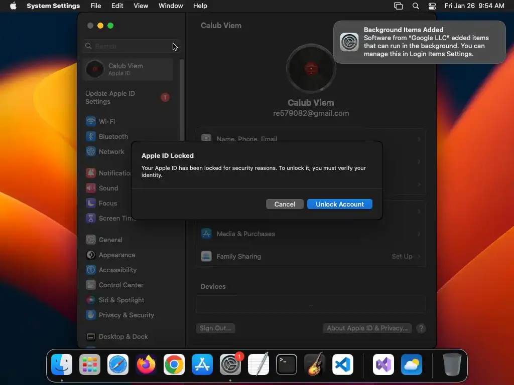
Task: Select the Network globe icon
Action: tap(91, 151)
